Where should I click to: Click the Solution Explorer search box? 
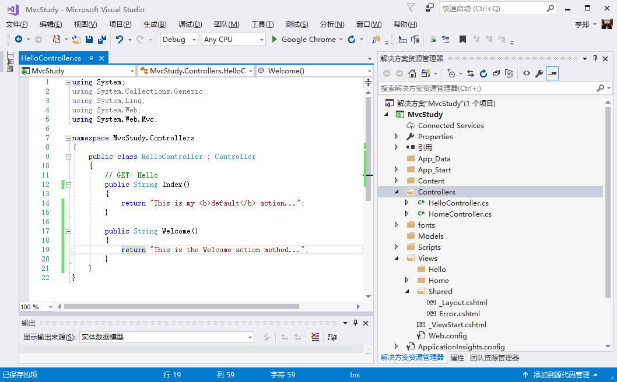point(494,89)
